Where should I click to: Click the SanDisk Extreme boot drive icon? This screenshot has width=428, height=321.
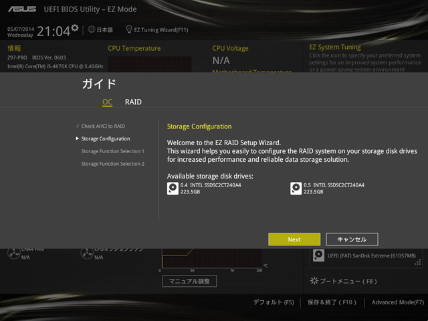pyautogui.click(x=318, y=255)
